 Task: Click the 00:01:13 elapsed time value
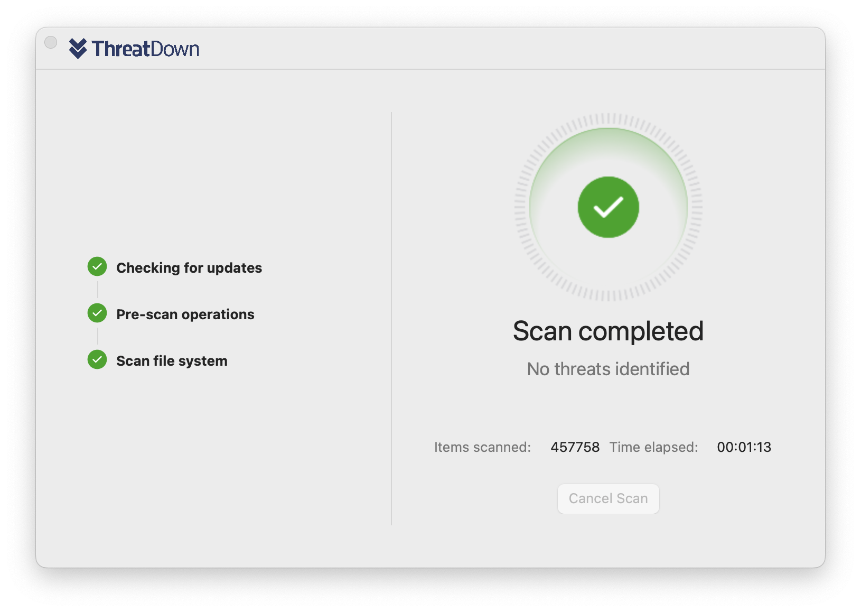click(x=744, y=447)
